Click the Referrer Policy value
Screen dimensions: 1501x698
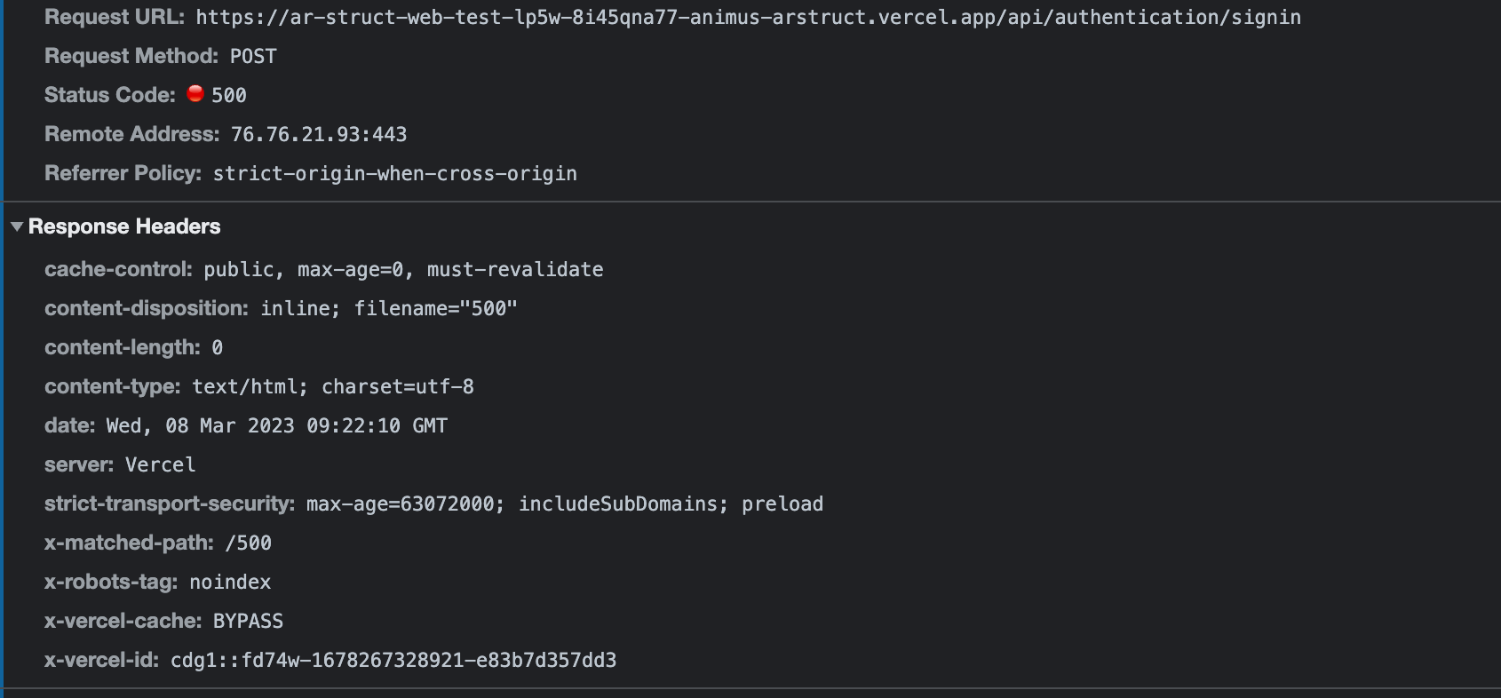(x=394, y=173)
